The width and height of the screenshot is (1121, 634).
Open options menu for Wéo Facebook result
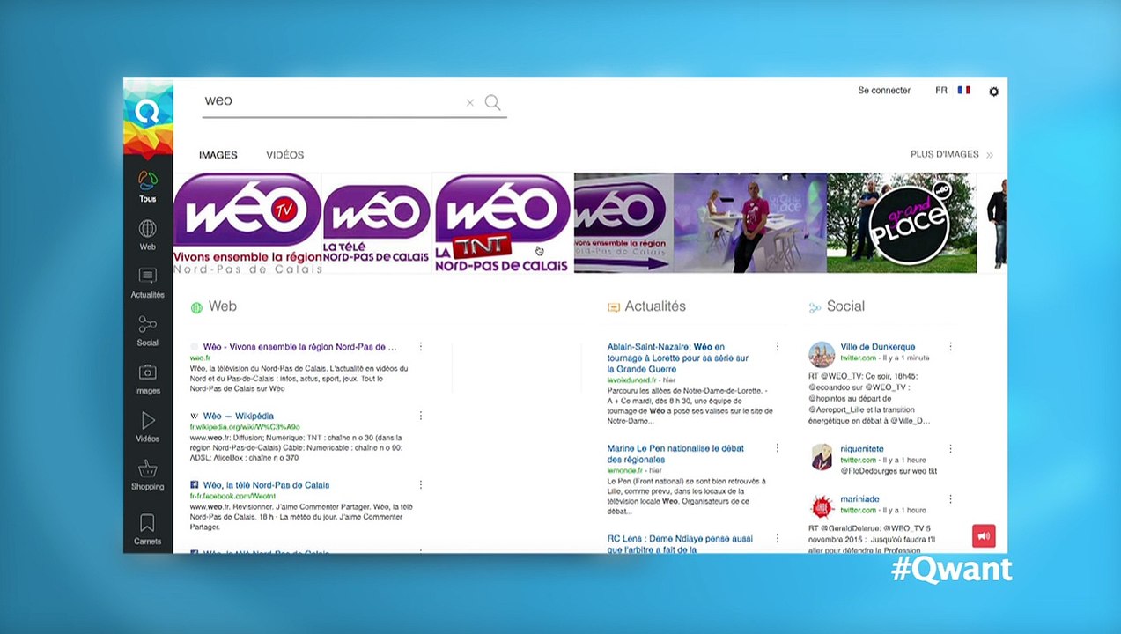click(421, 485)
